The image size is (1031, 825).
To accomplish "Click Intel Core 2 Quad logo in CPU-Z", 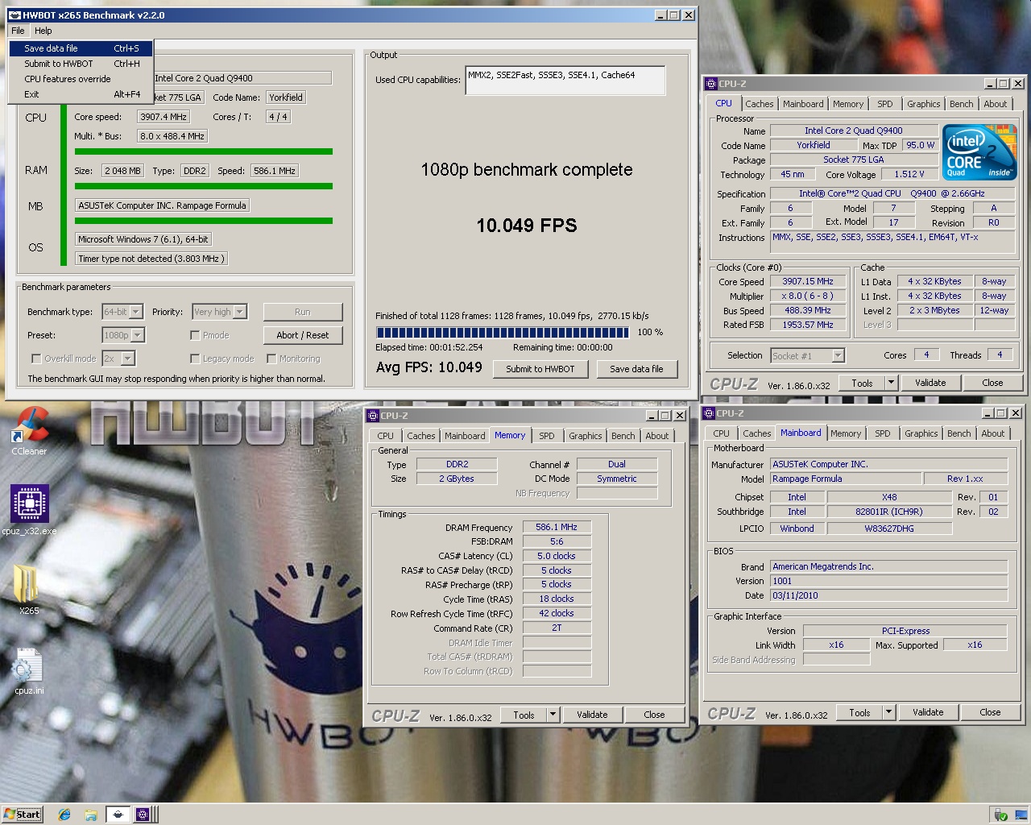I will tap(979, 151).
